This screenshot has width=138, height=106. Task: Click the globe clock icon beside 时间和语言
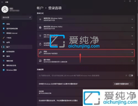pos(4,52)
